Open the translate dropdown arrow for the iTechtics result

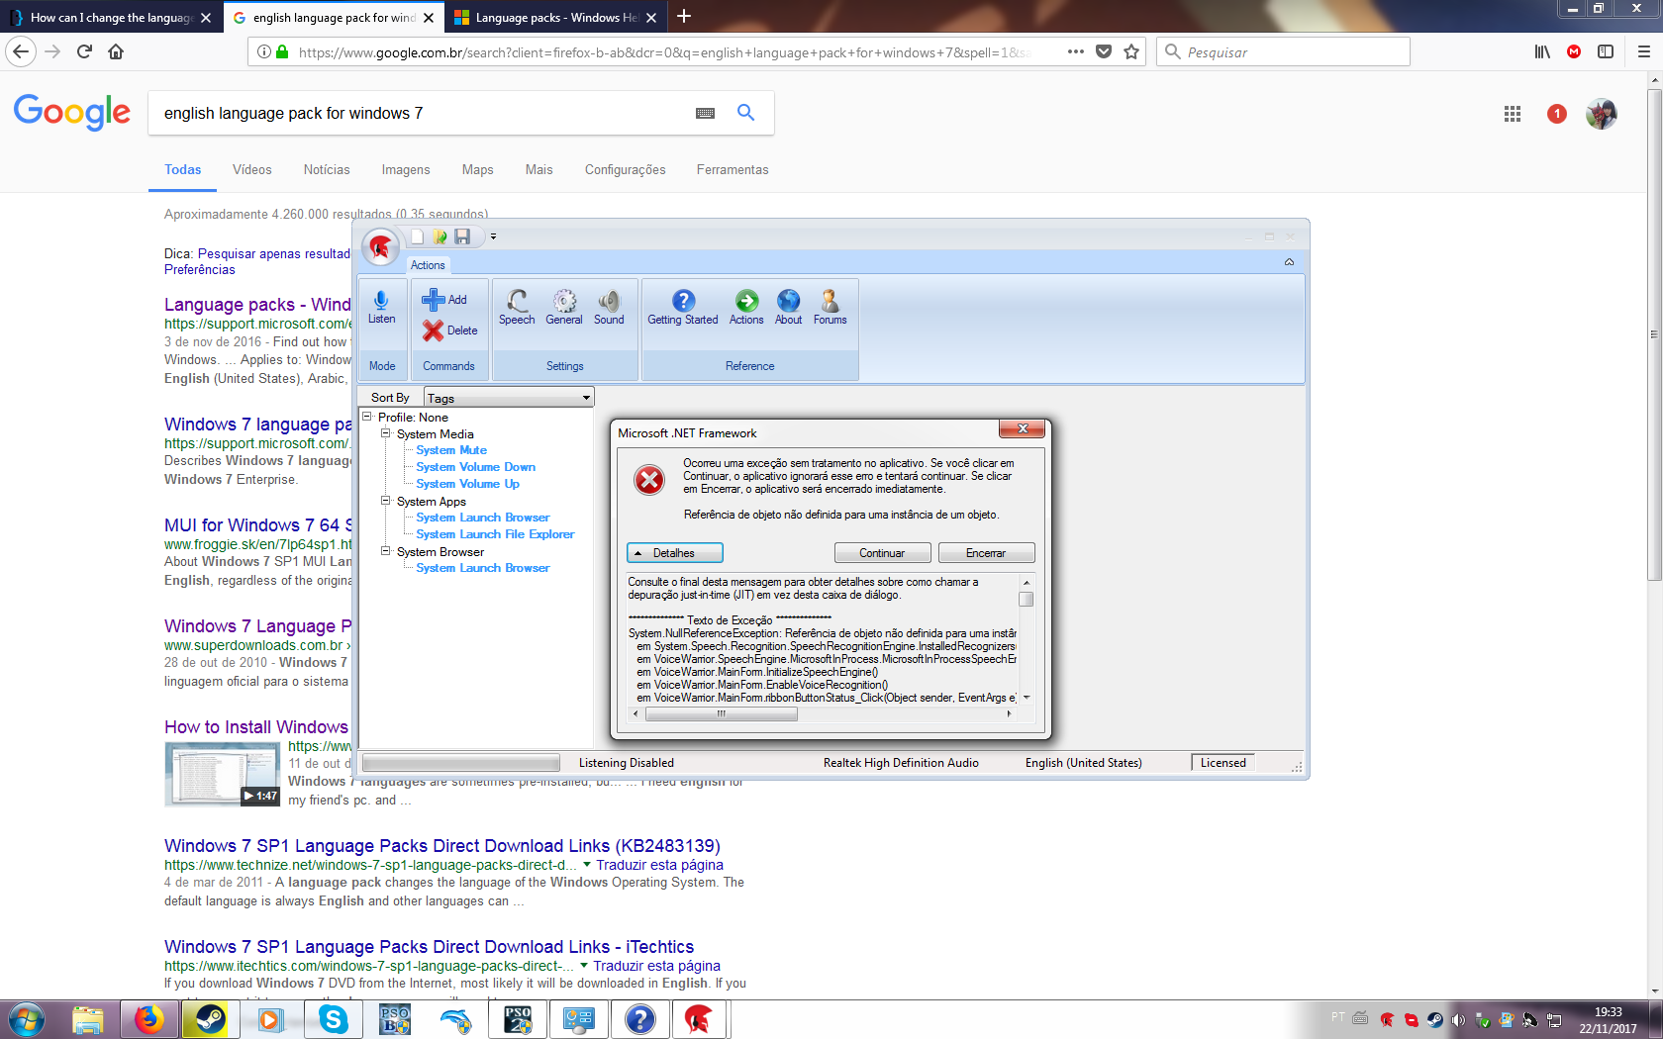pyautogui.click(x=584, y=965)
